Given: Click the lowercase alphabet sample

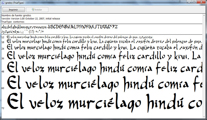Looking at the screenshot, I should [x=24, y=27].
